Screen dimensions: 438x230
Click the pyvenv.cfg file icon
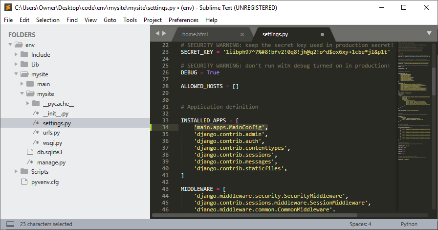click(x=24, y=182)
